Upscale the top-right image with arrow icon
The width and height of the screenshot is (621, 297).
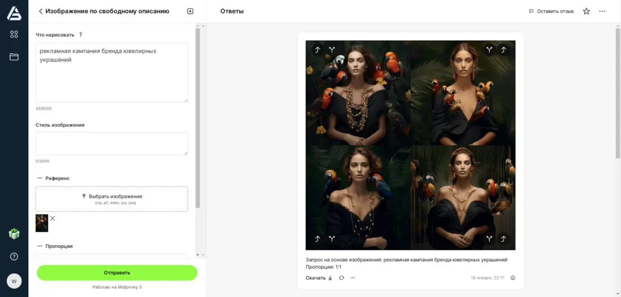tap(504, 50)
